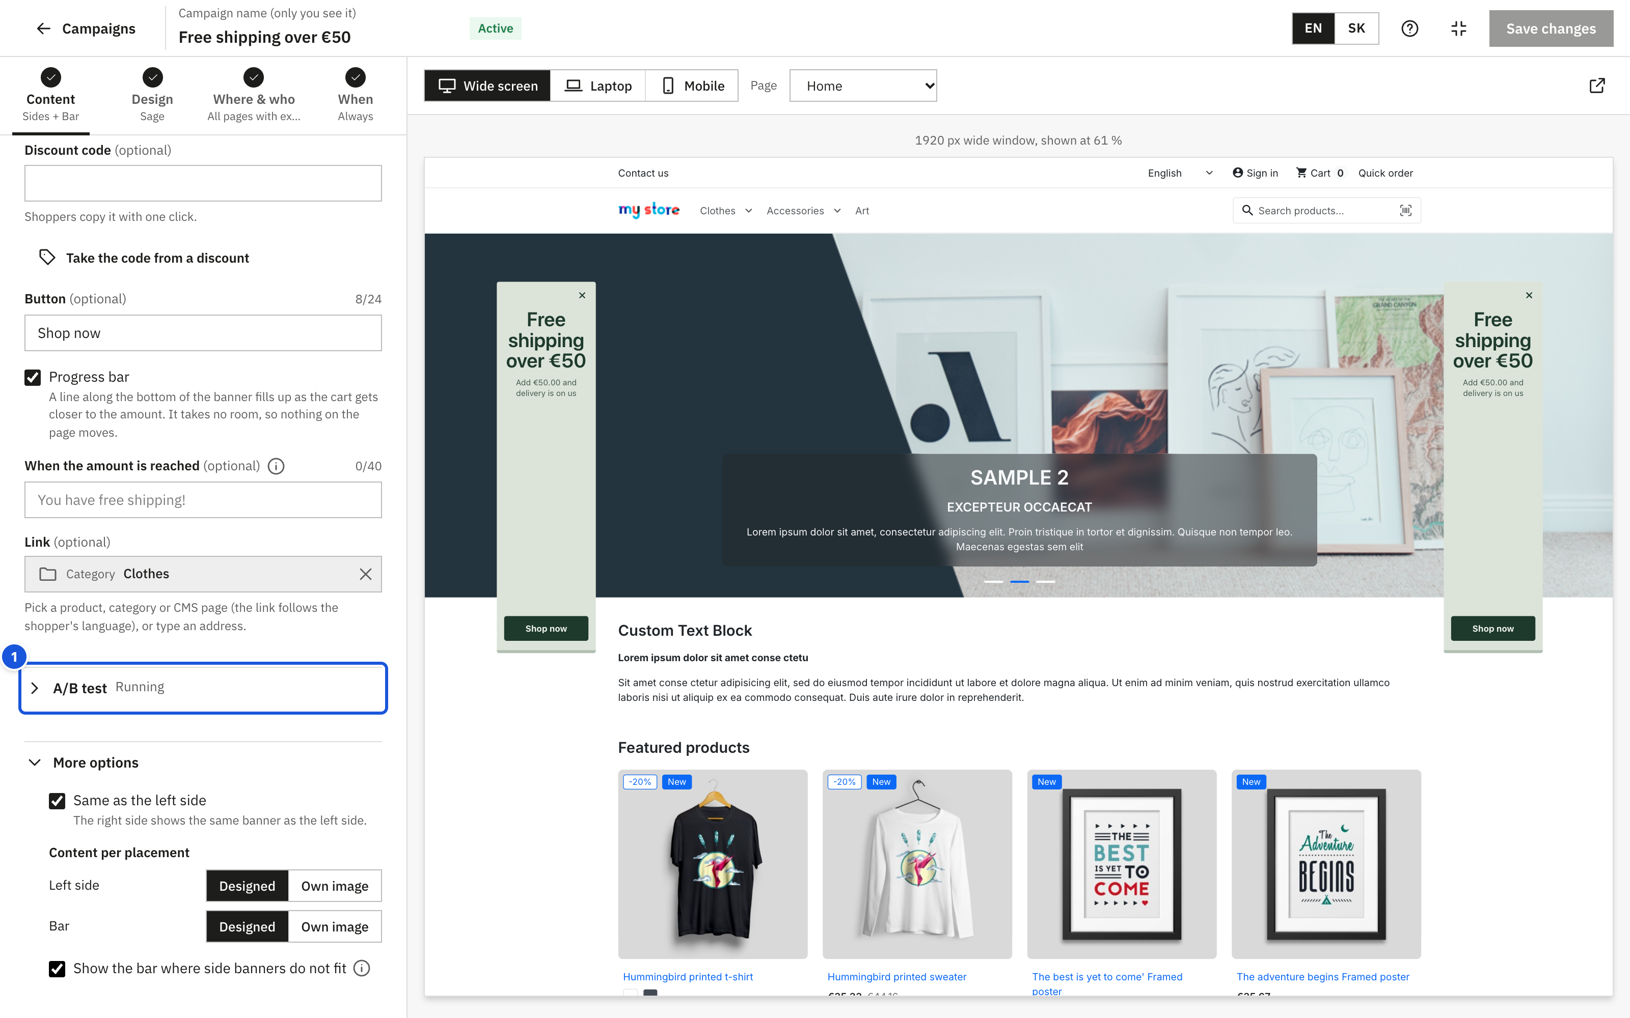Click Shop now on the left banner

(546, 628)
